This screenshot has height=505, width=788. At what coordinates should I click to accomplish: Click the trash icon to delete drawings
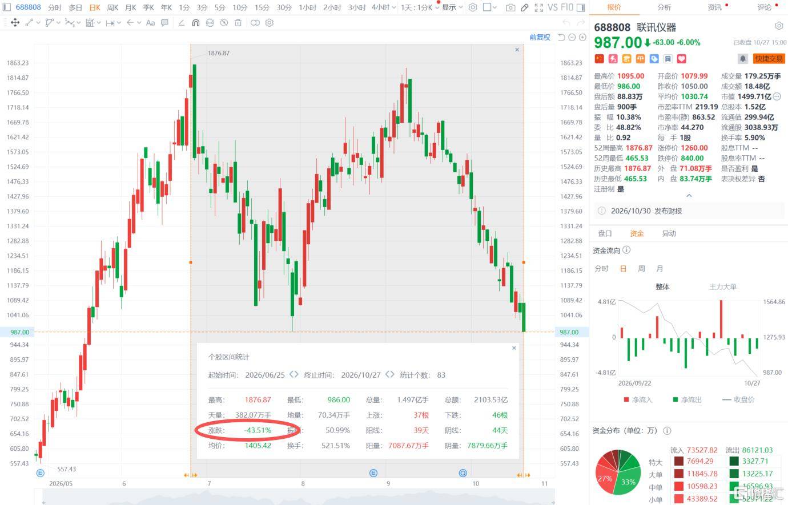[238, 23]
